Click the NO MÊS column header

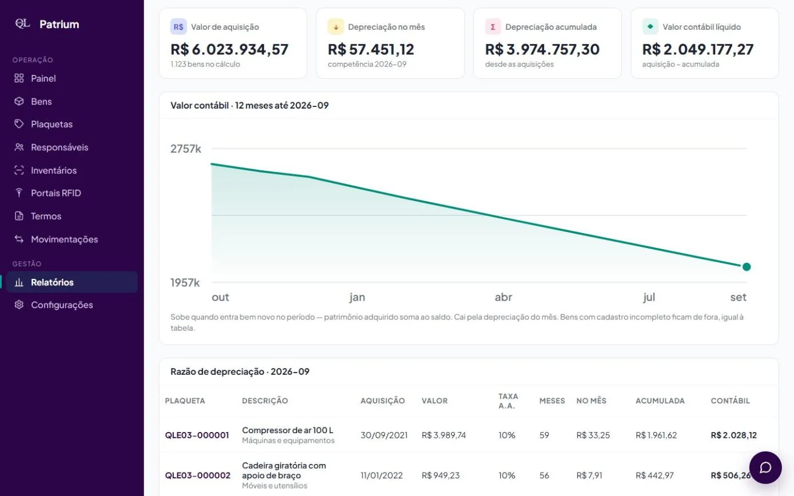591,401
